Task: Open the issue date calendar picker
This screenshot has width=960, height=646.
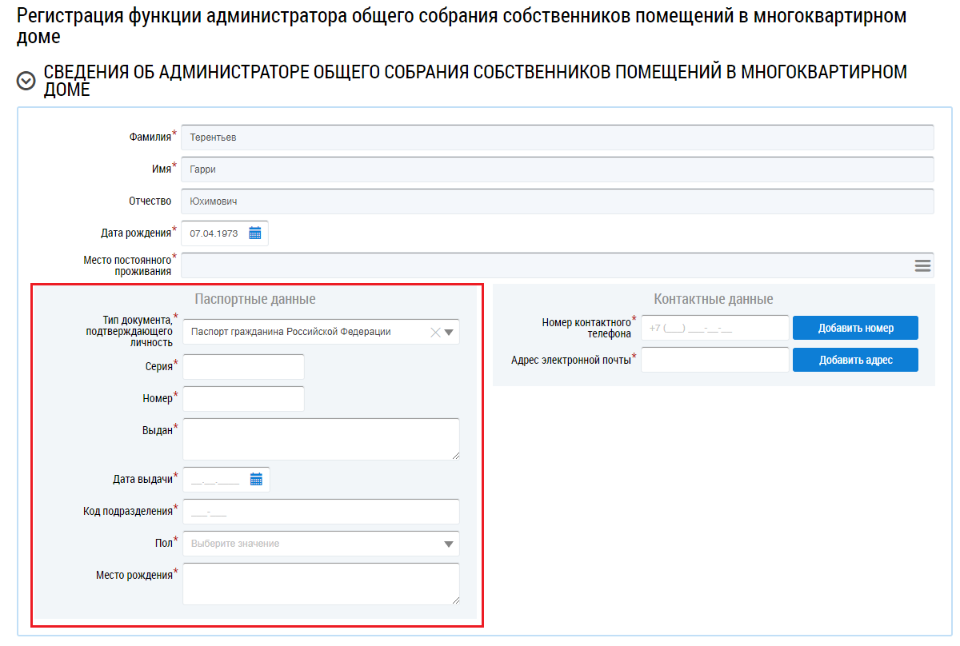Action: pos(256,480)
